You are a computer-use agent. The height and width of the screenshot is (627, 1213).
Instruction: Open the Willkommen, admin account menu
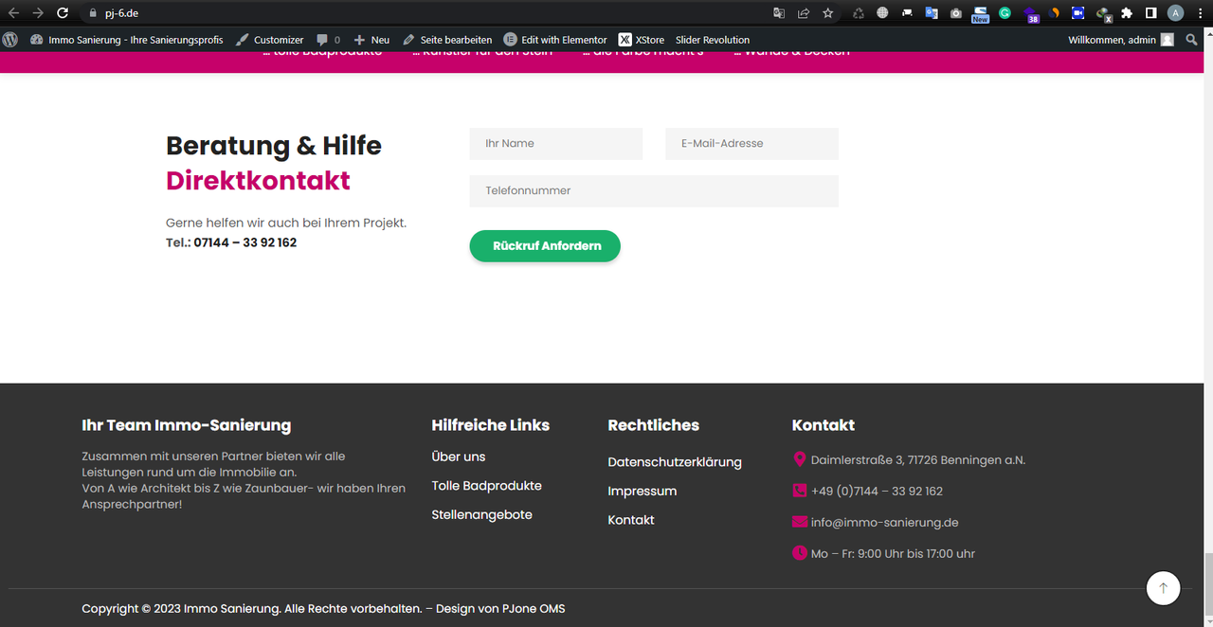click(1121, 40)
